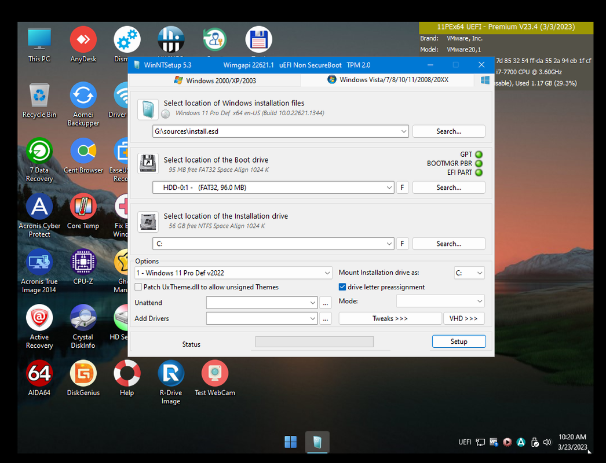Switch to Windows 2000/XP/2003 tab
The height and width of the screenshot is (463, 606).
pos(215,80)
